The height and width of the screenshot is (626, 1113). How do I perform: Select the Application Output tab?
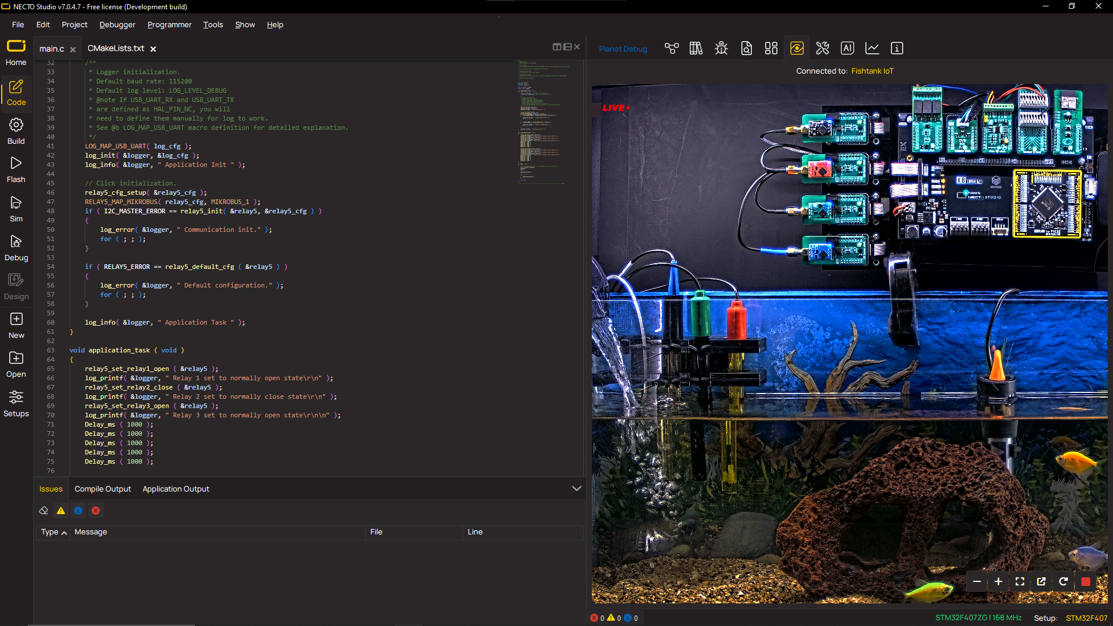tap(176, 489)
